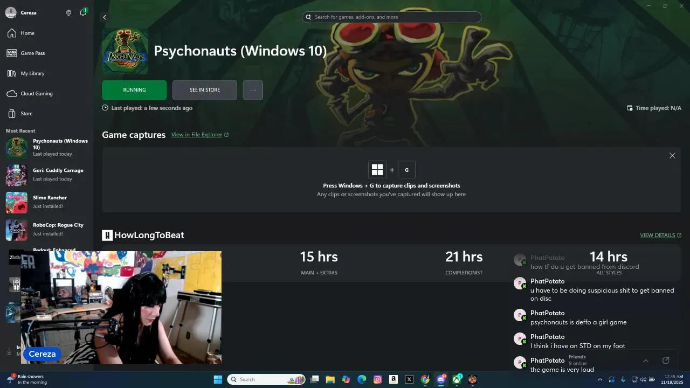Click the Cereza webcam overlay
Image resolution: width=690 pixels, height=388 pixels.
[x=121, y=307]
